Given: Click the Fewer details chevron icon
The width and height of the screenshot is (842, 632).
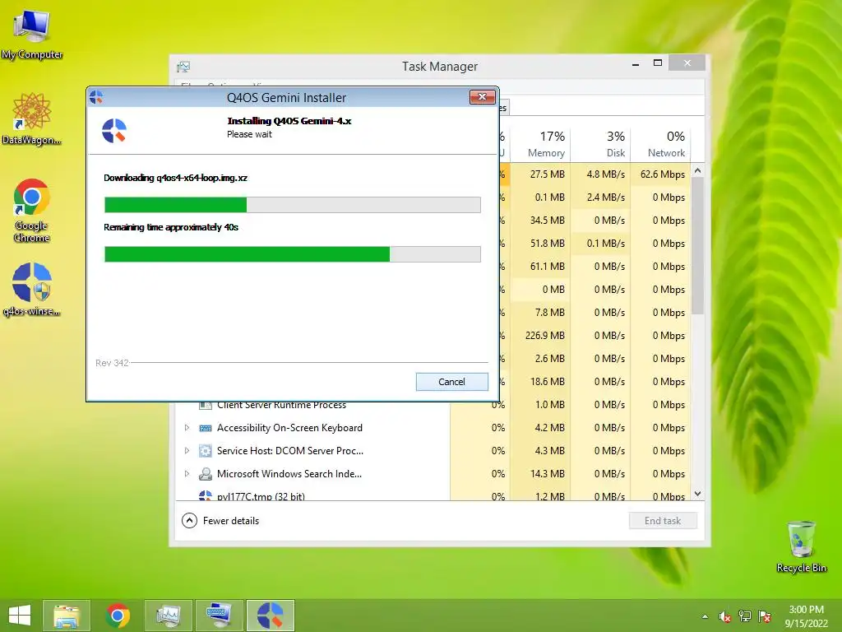Looking at the screenshot, I should [189, 521].
